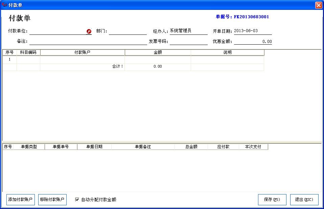
Task: Click the 说明 column header
Action: pyautogui.click(x=227, y=52)
